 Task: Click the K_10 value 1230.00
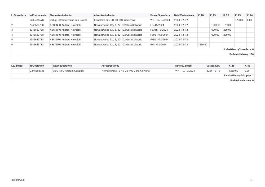(203, 45)
